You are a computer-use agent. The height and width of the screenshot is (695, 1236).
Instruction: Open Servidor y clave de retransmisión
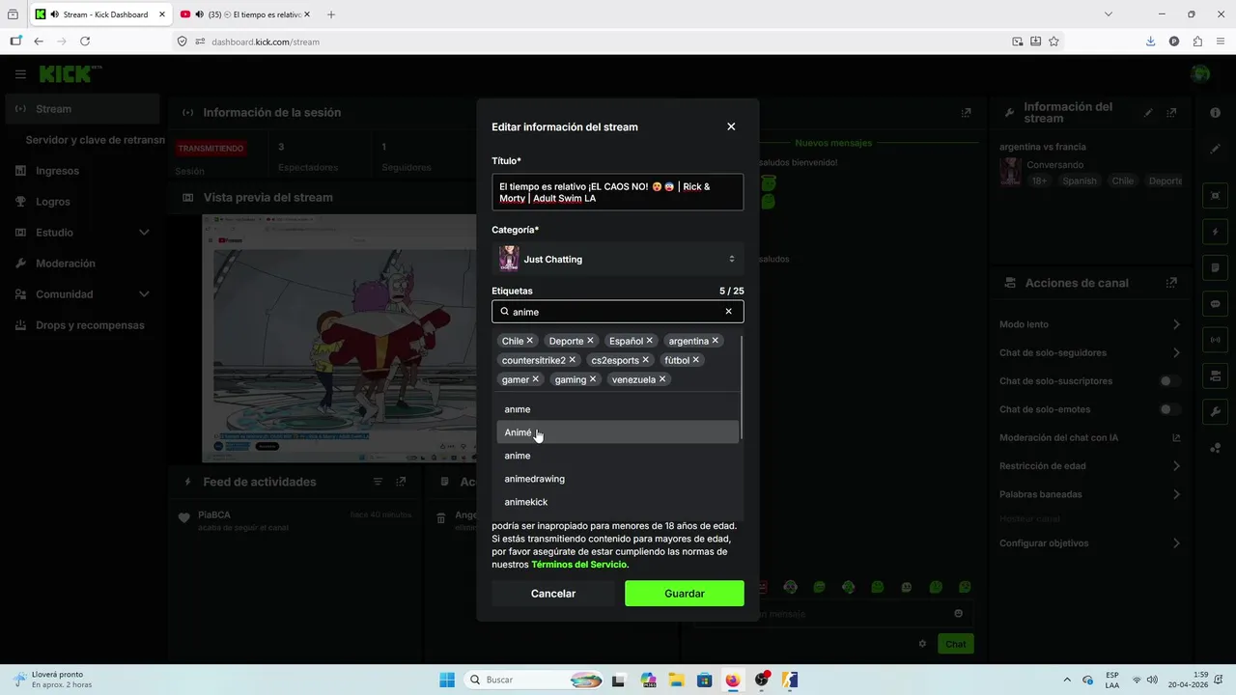click(95, 140)
